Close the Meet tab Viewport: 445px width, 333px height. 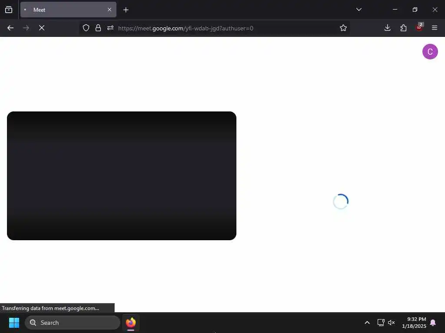pos(110,10)
